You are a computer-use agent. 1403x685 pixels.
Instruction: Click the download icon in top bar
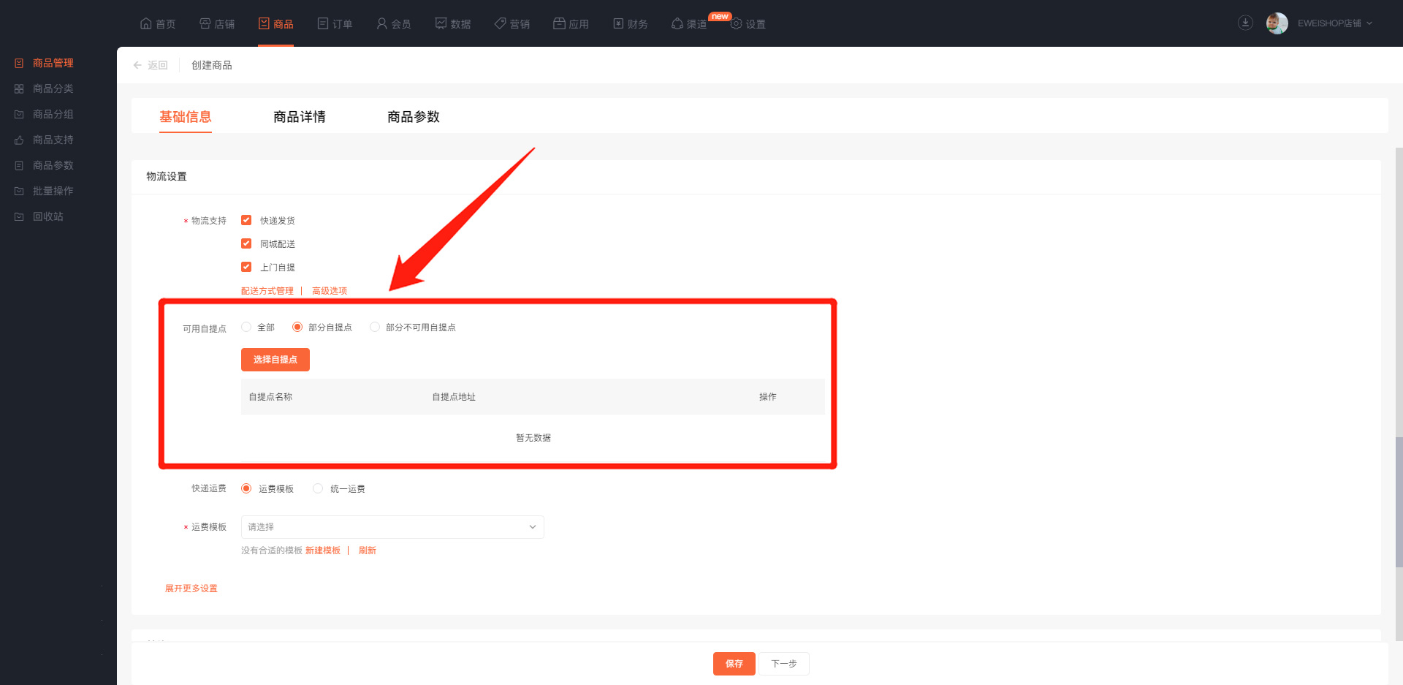pyautogui.click(x=1245, y=23)
